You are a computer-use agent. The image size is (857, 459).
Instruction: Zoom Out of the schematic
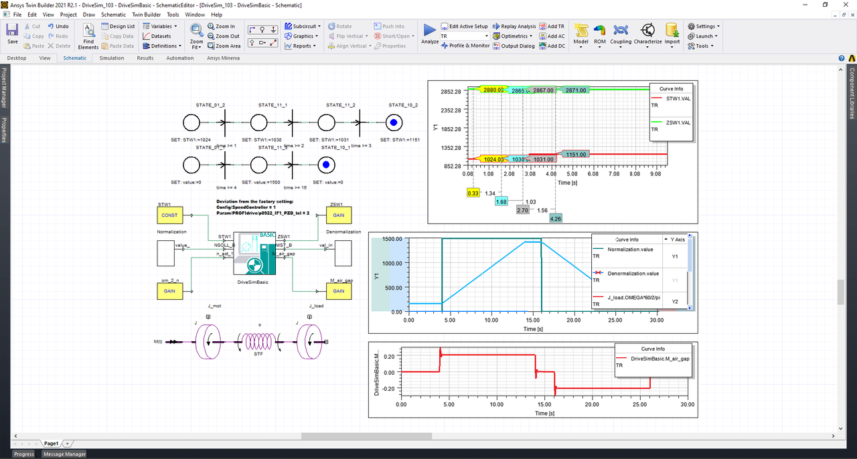[x=222, y=36]
